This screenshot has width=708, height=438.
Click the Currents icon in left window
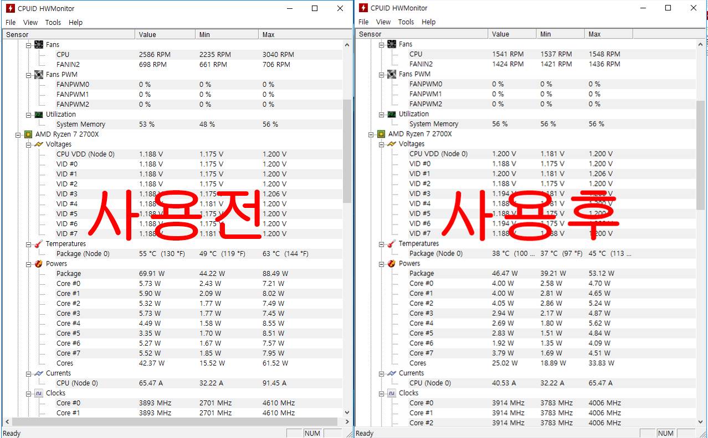pos(39,373)
